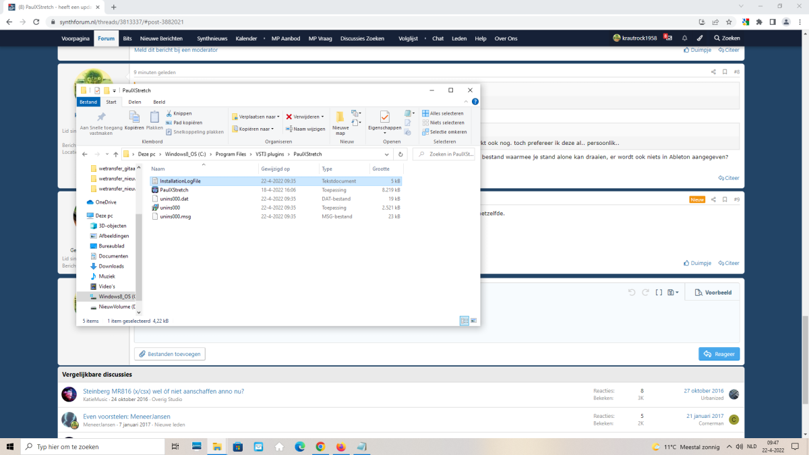Screen dimensions: 809x455
Task: Click bookmark icon on post #9
Action: pos(725,200)
